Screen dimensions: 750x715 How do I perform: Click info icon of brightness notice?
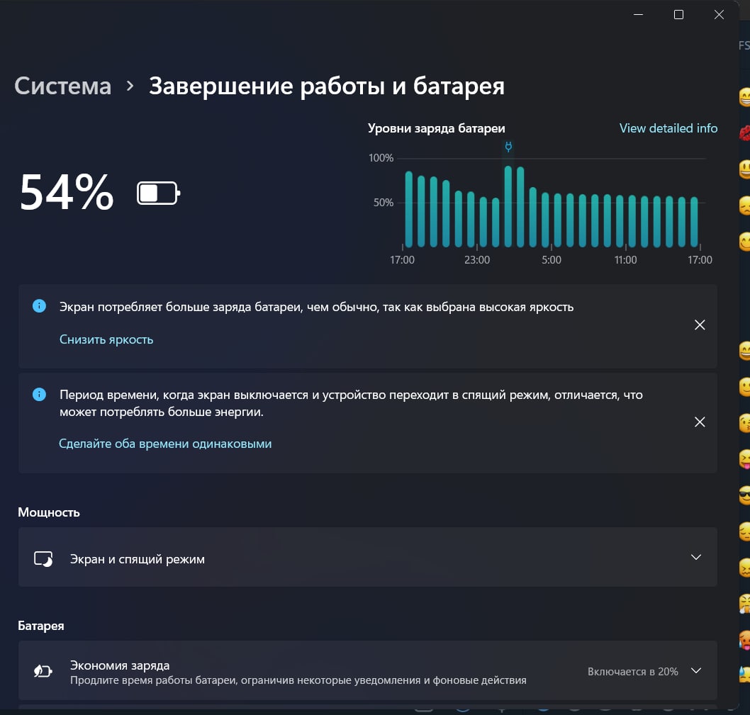coord(39,306)
